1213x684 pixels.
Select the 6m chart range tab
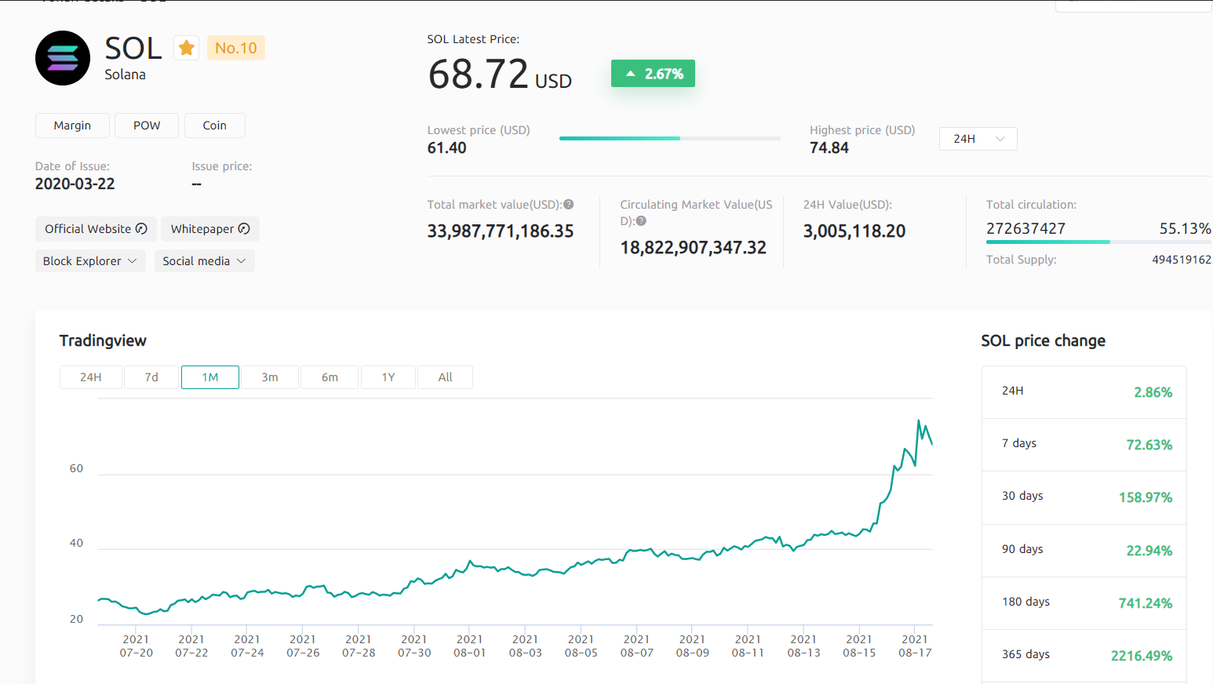pyautogui.click(x=330, y=377)
